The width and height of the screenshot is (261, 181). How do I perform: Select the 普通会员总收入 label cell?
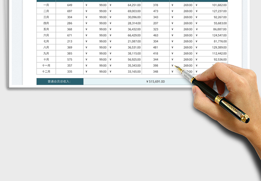click(60, 82)
